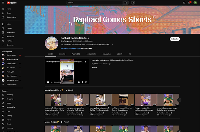Open Stryker Breaks channel
200x132 pixels.
pos(11,64)
